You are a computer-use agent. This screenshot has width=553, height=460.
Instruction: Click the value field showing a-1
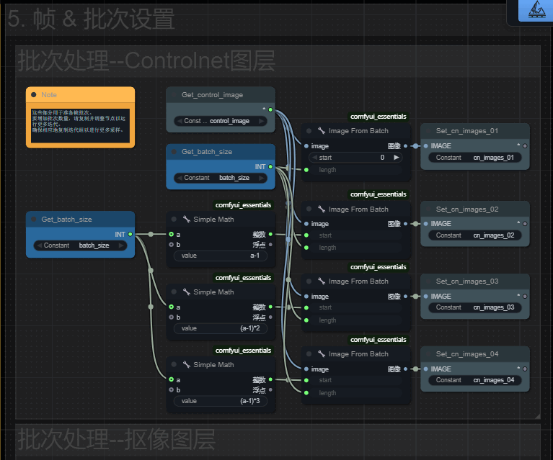[220, 256]
